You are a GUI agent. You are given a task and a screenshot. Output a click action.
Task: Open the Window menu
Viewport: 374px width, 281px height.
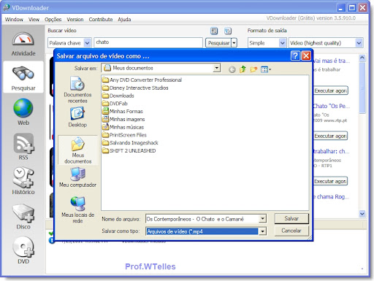[x=14, y=20]
